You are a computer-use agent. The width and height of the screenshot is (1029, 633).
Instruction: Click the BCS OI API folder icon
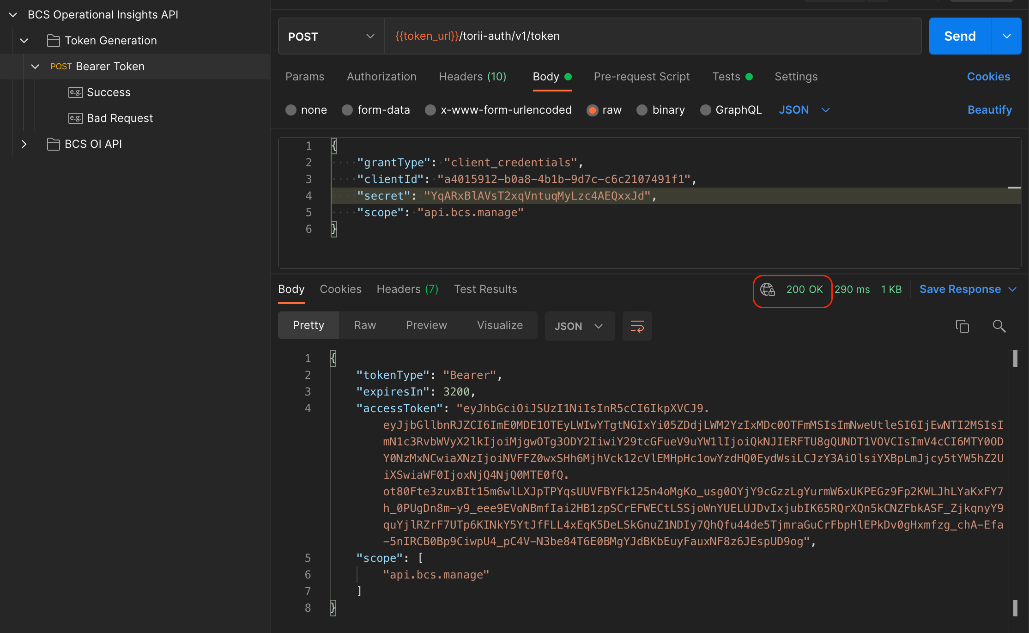coord(54,144)
